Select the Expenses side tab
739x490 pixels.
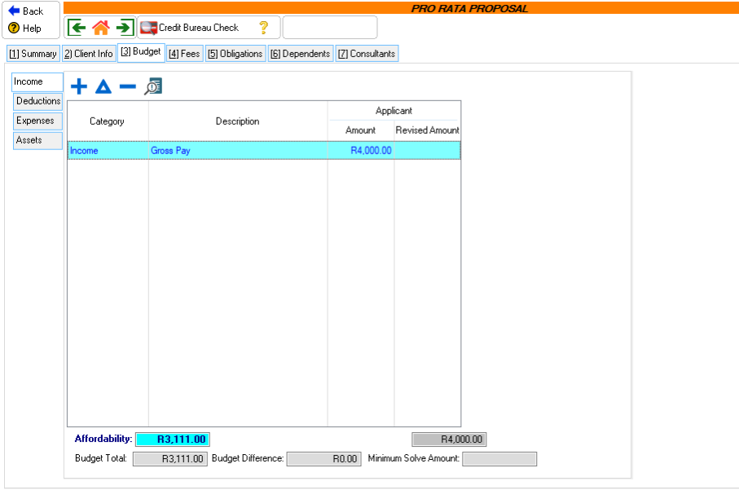click(x=36, y=121)
